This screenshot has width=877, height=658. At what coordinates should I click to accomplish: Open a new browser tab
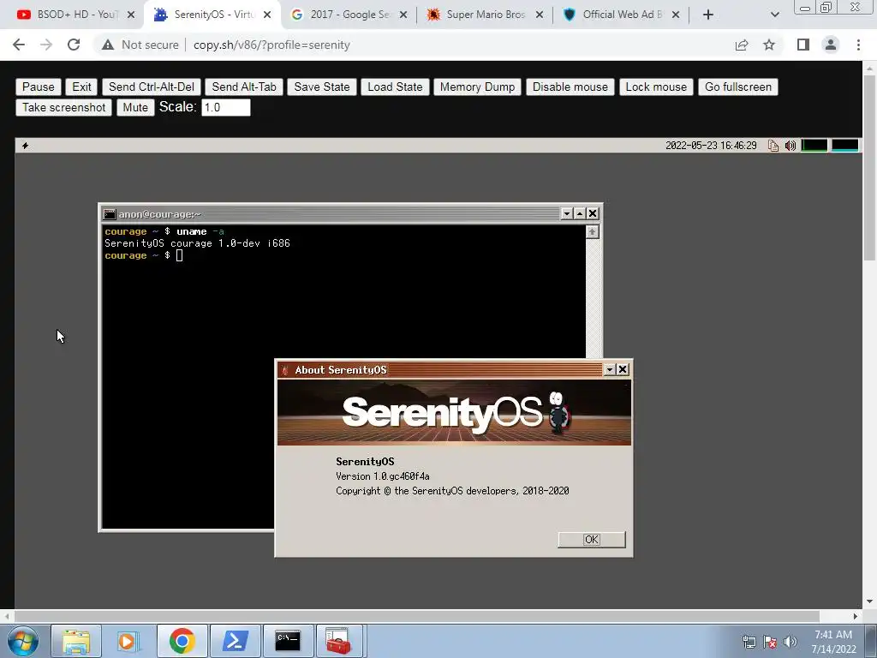click(x=708, y=15)
